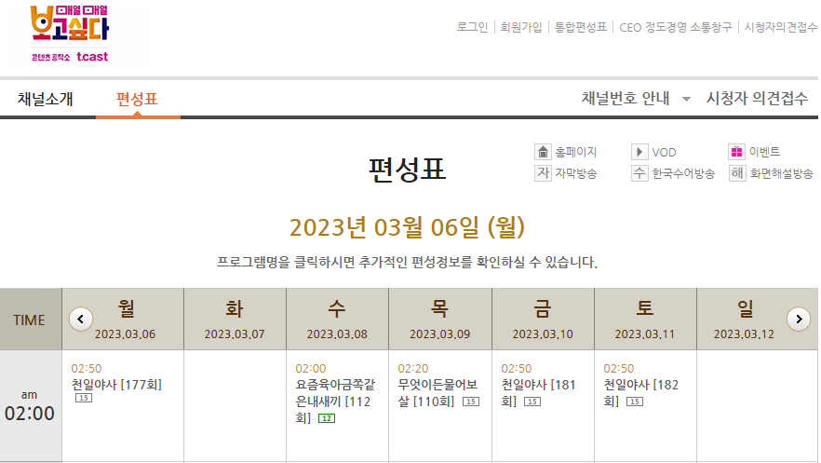Open the 홈페이지 legend label

[576, 152]
